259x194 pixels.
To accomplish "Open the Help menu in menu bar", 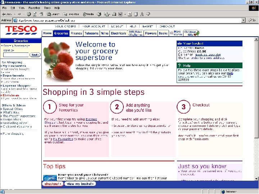I will pyautogui.click(x=57, y=8).
